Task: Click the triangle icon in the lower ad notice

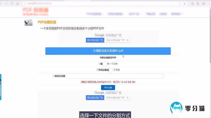Action: coord(128,98)
